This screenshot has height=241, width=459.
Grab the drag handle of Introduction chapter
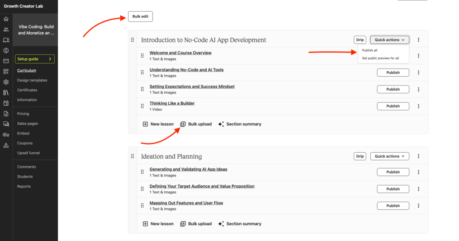(x=132, y=40)
